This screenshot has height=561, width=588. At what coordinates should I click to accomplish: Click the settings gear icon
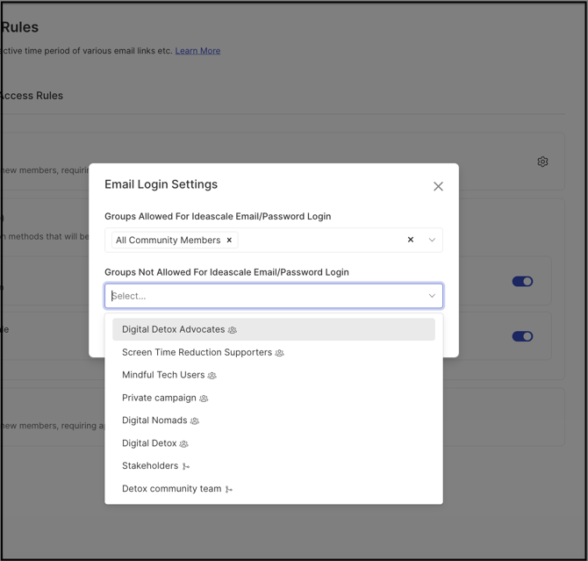(x=542, y=162)
